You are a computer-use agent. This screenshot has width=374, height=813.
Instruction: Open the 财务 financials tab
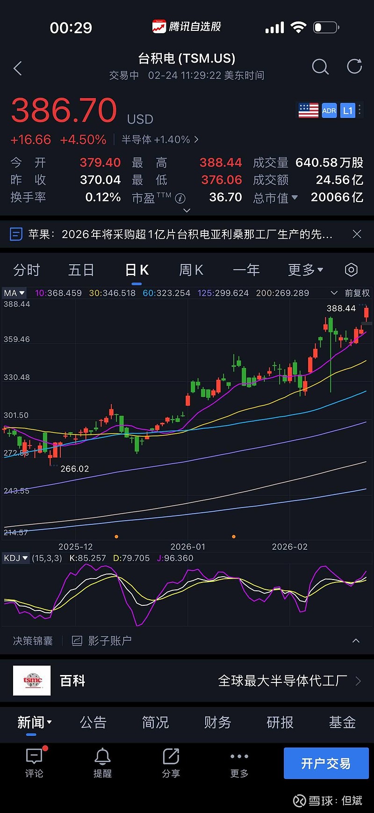coord(217,722)
